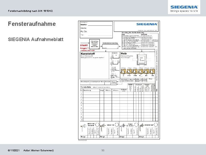Screen dimensions: 206x155
Task: Click the SIEGENIA logo on the form sheet
Action: [x=146, y=24]
